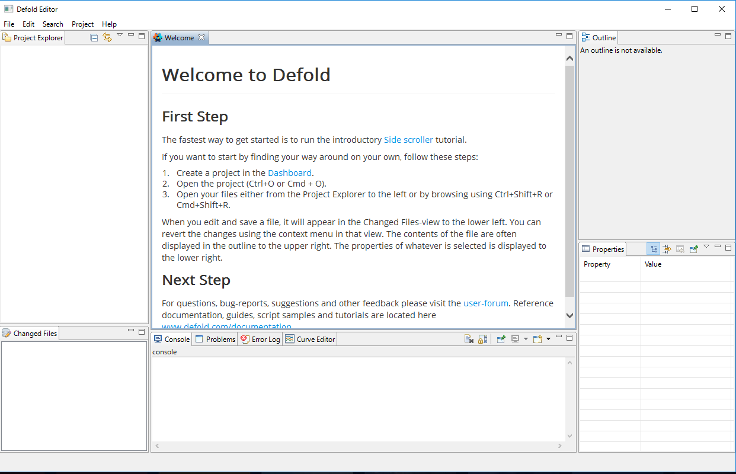Click the 'An outline is not available.' text
Screen dimensions: 736x474
pos(621,50)
